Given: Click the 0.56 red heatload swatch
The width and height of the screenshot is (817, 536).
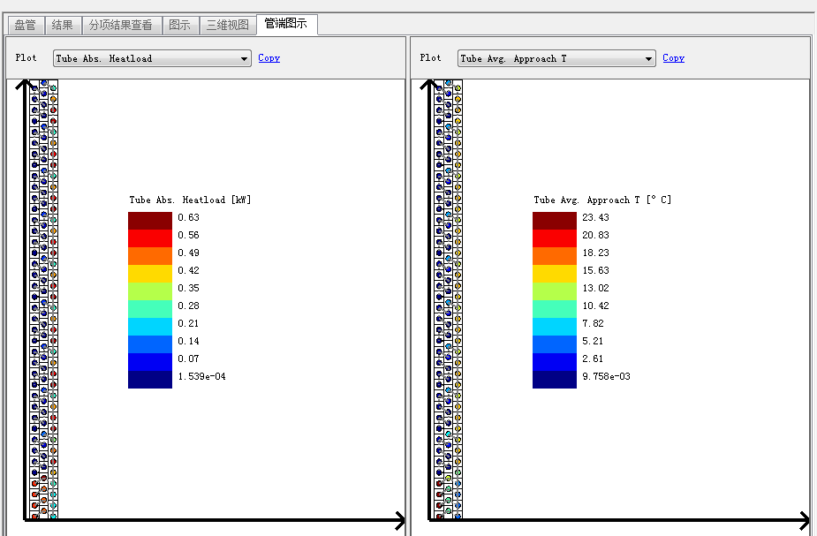Looking at the screenshot, I should (x=150, y=238).
